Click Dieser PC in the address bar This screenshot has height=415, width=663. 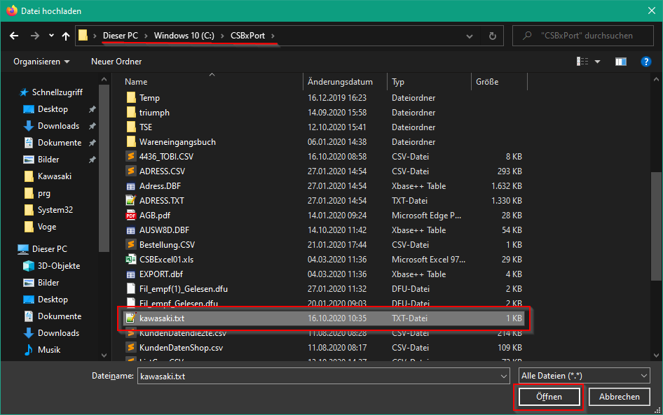[121, 36]
